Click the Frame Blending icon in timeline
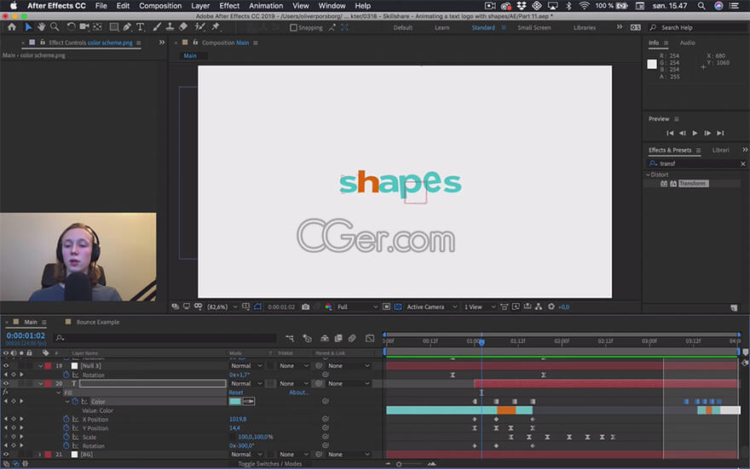This screenshot has width=750, height=469. pos(338,338)
